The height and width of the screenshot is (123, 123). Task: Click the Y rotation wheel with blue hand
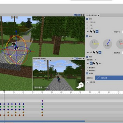108,44
